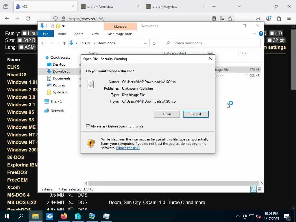The image size is (296, 222).
Task: Toggle the 32-bit filter checkbox
Action: [269, 40]
